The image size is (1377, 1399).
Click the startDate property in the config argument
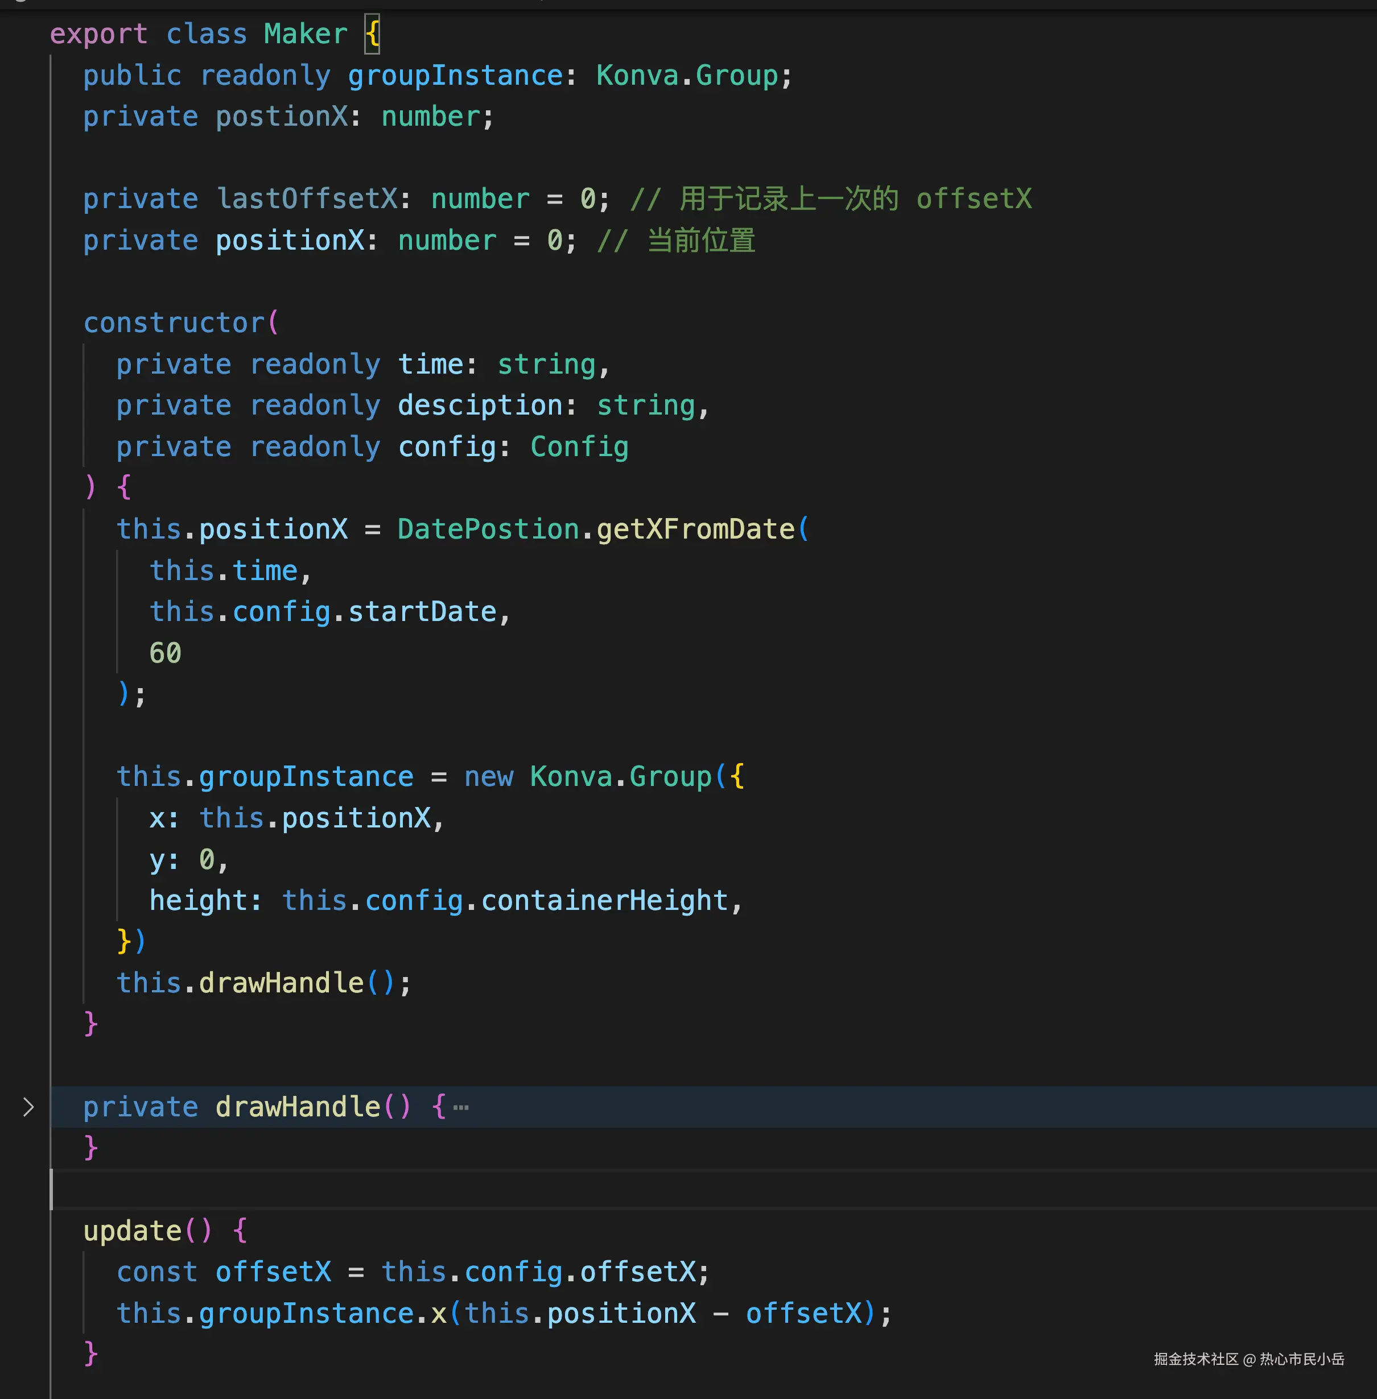(422, 612)
